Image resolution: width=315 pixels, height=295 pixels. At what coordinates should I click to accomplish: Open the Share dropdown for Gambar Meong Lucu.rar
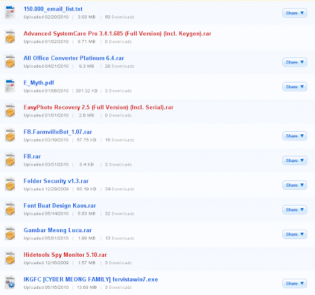click(295, 234)
